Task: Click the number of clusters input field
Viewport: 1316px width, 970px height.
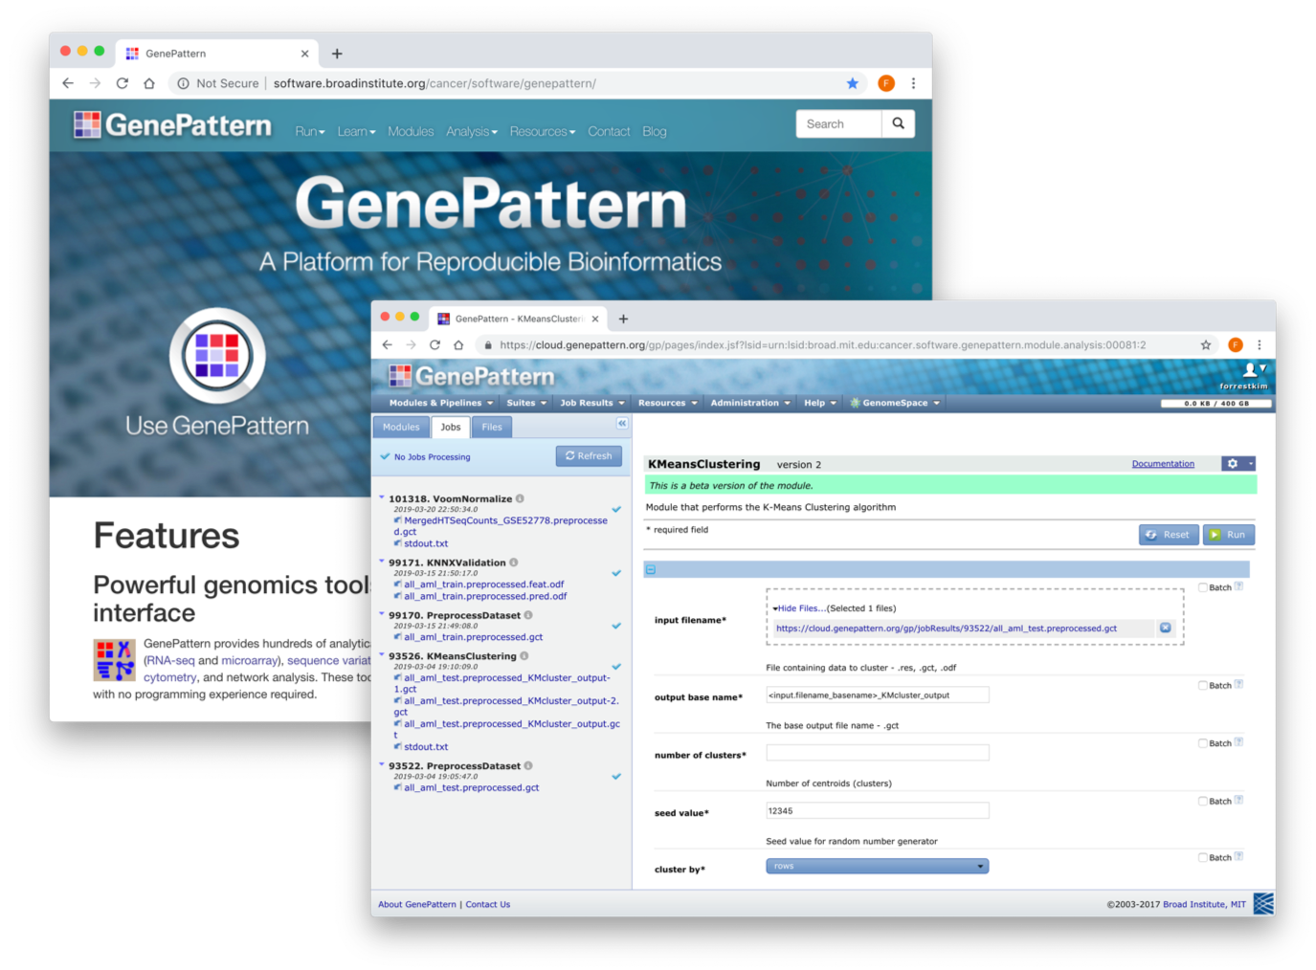Action: [877, 753]
